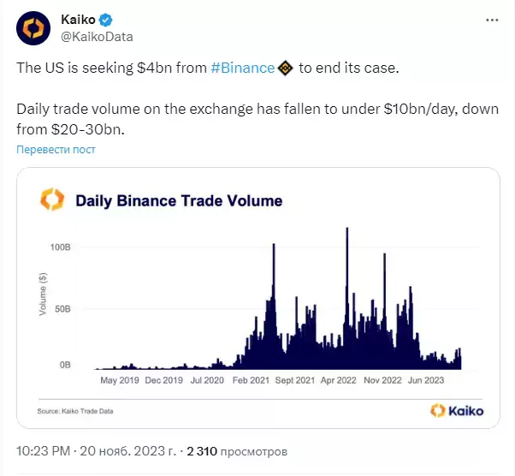Click the 10:23 PM timestamp
Image resolution: width=515 pixels, height=476 pixels.
click(x=43, y=451)
